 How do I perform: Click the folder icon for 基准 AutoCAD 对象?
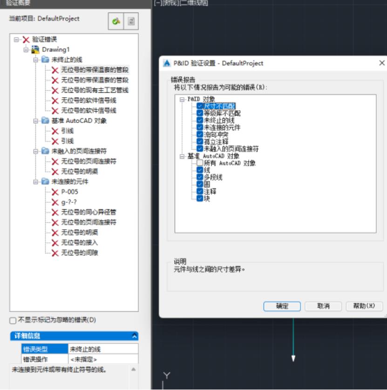(45, 121)
